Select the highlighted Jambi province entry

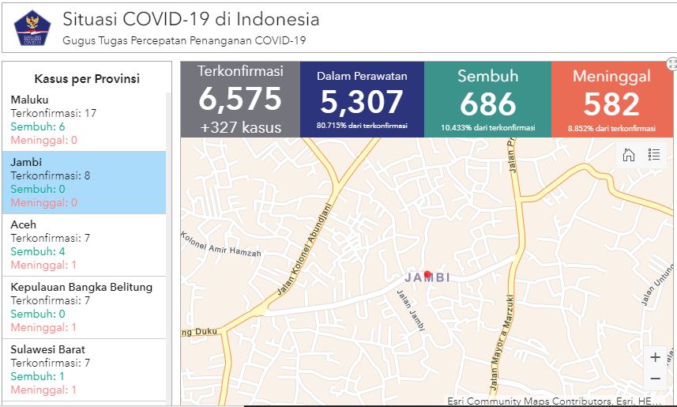(85, 183)
